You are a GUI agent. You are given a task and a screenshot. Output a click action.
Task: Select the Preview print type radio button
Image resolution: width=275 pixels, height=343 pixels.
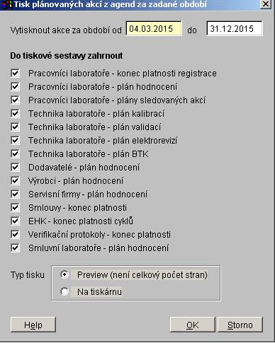pyautogui.click(x=64, y=274)
